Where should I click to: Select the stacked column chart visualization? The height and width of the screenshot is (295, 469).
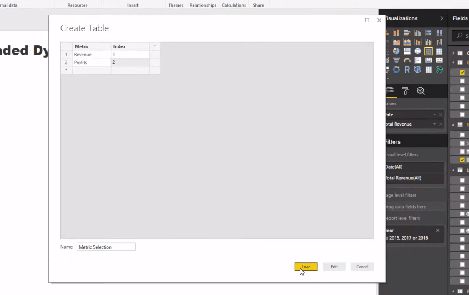[x=396, y=33]
